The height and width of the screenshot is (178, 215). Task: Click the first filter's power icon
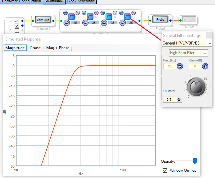coord(66,13)
